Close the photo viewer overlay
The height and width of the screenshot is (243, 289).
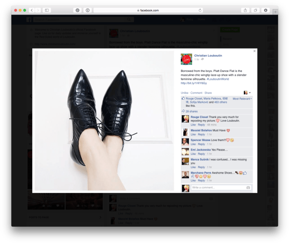tap(254, 51)
